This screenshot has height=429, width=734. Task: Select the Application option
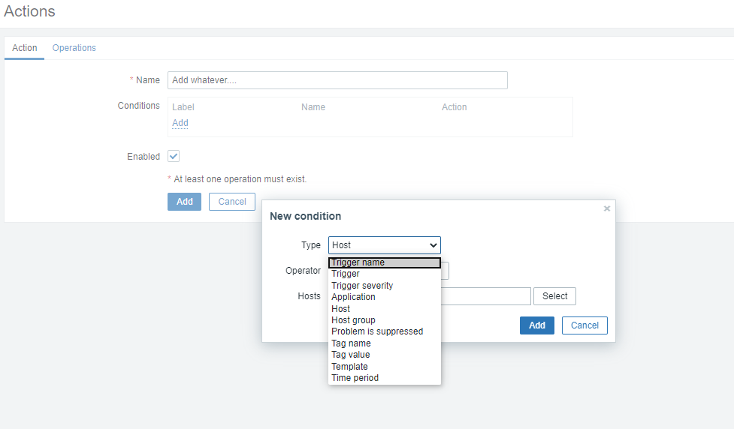coord(353,297)
